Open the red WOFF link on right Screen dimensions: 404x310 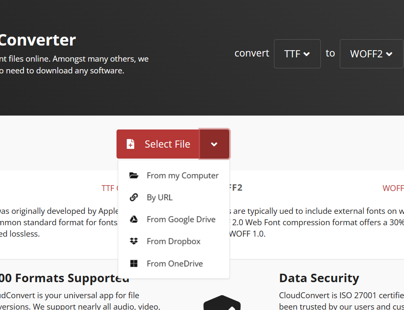393,188
